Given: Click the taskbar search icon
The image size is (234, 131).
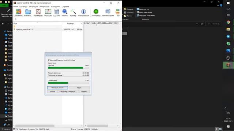Looking at the screenshot, I should [x=228, y=9].
